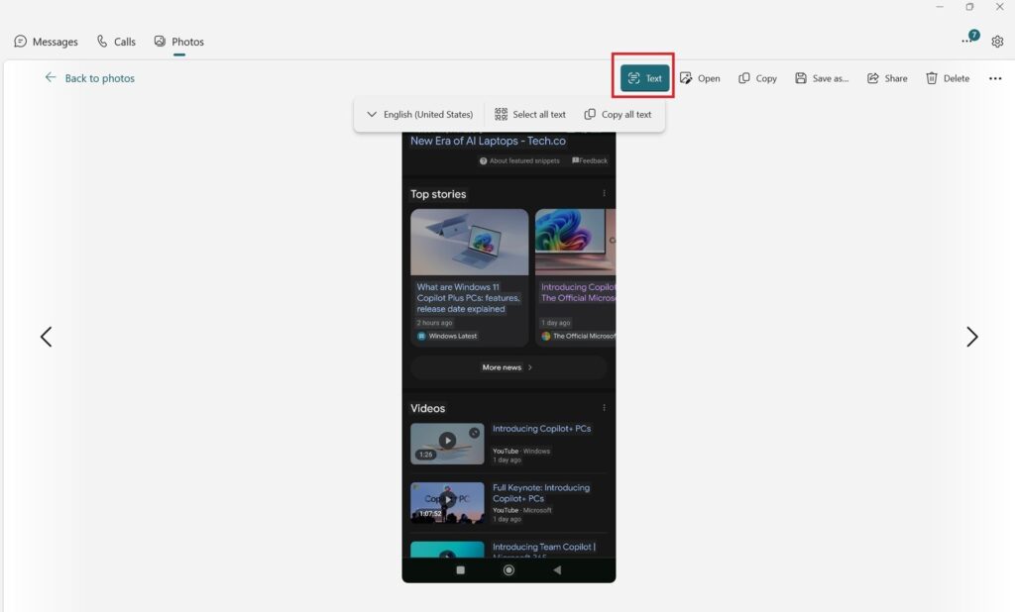1015x612 pixels.
Task: Open the See more options menu
Action: point(995,77)
